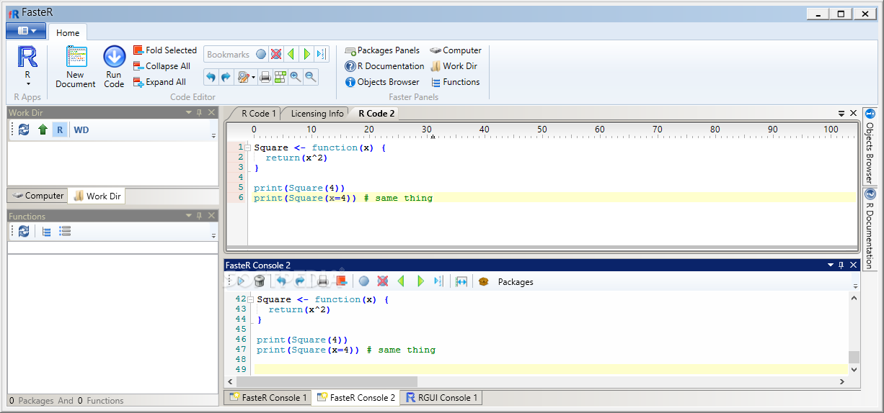The height and width of the screenshot is (413, 884).
Task: Toggle bookmark circle icon in ribbon
Action: (261, 55)
